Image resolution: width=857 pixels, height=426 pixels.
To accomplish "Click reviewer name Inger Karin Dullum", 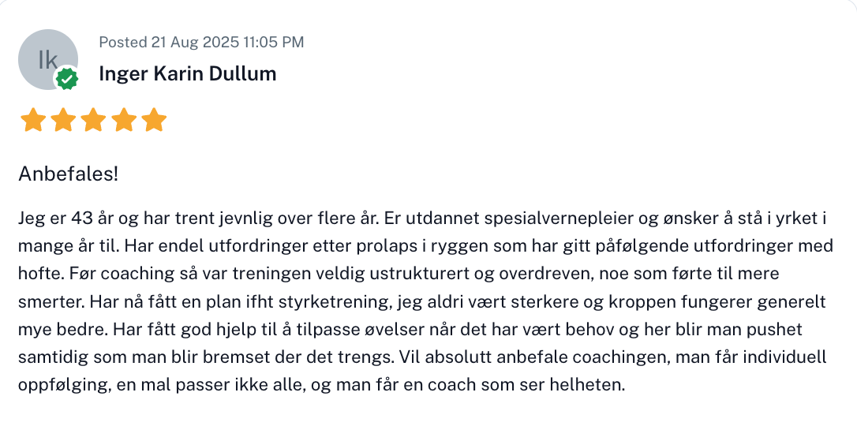I will [188, 74].
